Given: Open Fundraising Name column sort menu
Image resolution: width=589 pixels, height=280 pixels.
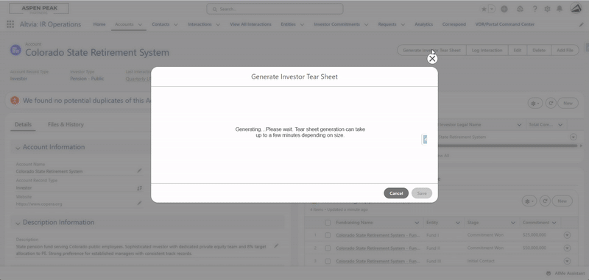Looking at the screenshot, I should point(417,223).
